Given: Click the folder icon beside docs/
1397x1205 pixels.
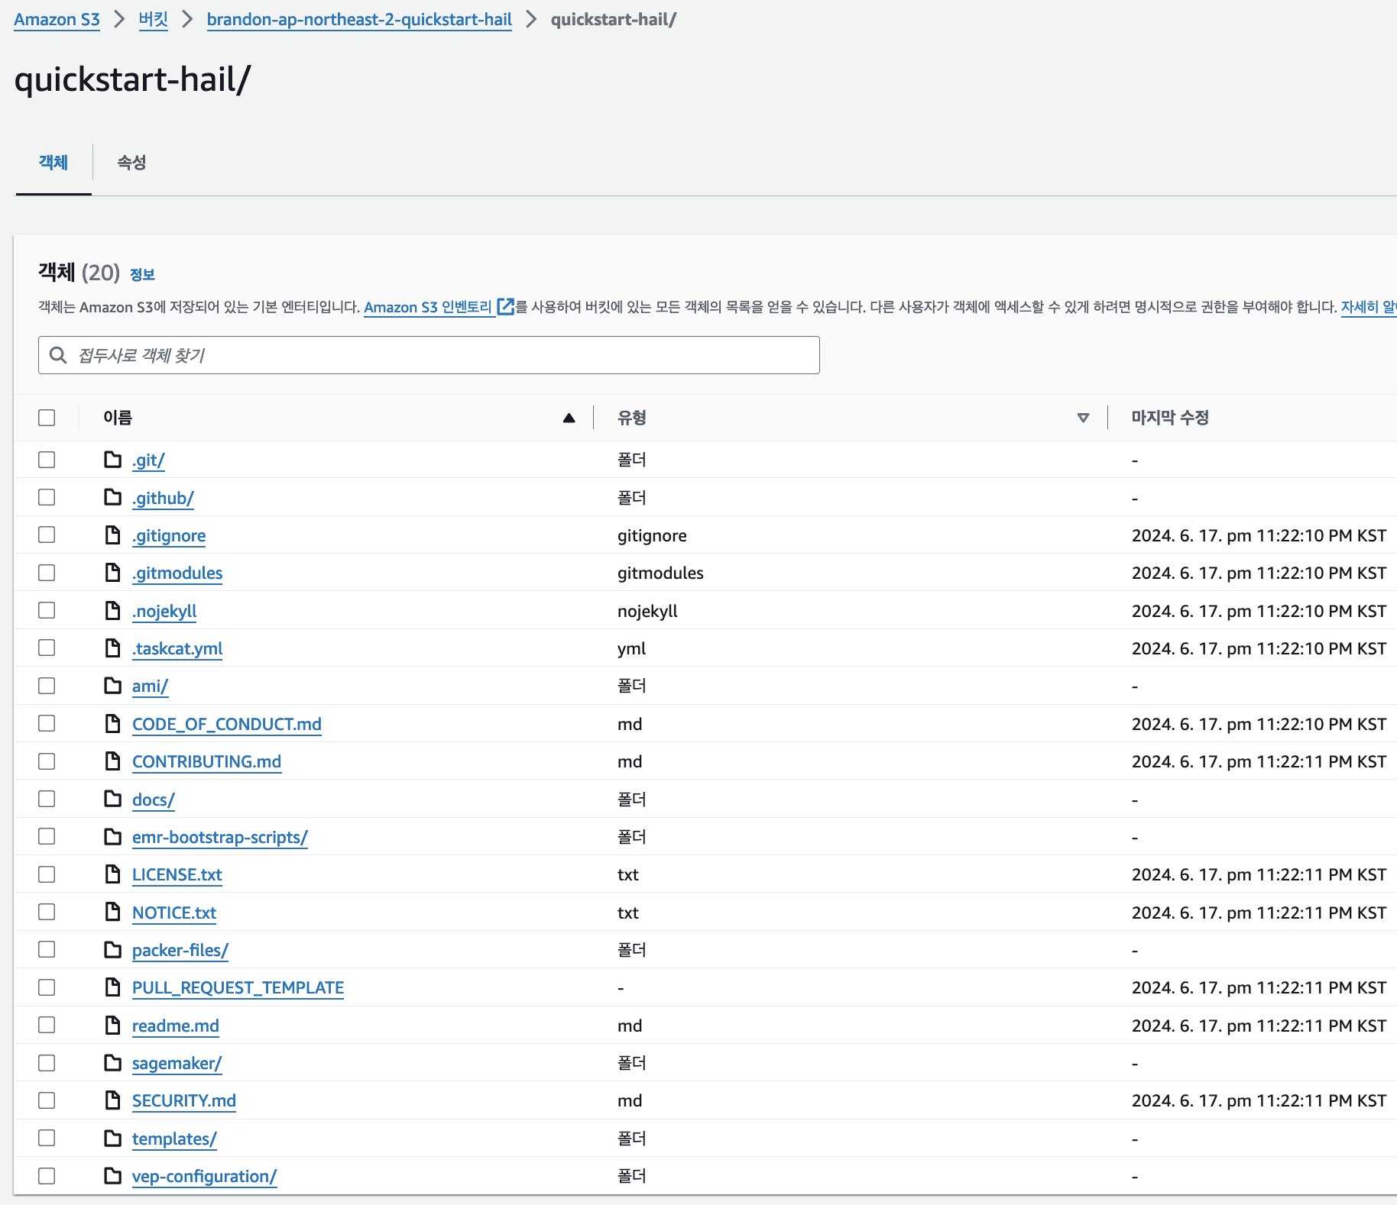Looking at the screenshot, I should [113, 799].
